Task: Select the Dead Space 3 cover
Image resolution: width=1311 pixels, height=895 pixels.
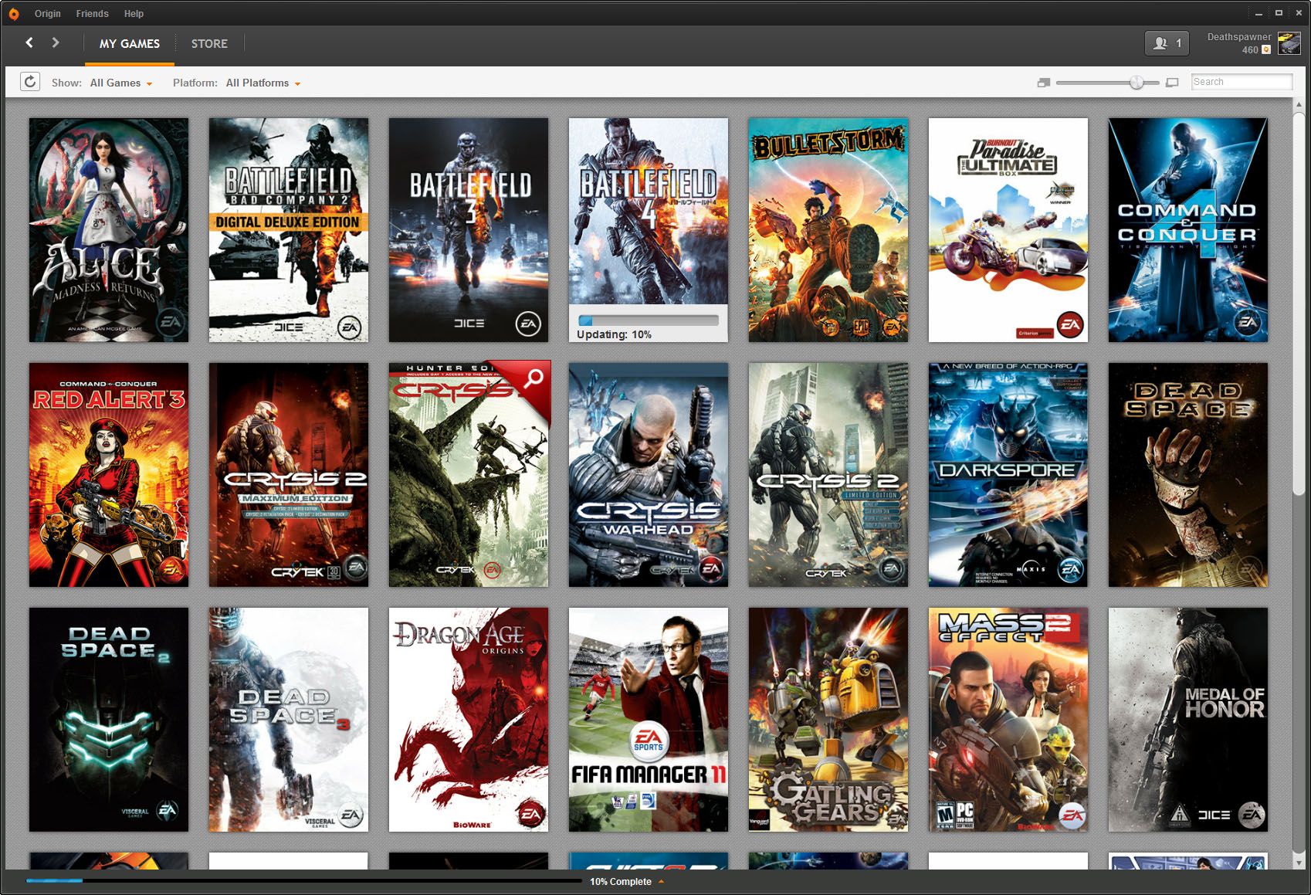Action: pos(289,720)
